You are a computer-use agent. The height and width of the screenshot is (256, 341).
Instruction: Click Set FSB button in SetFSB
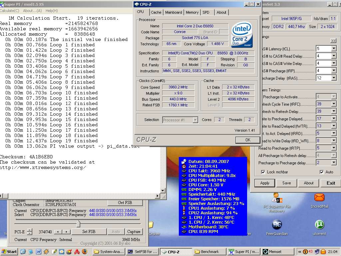tap(89, 232)
